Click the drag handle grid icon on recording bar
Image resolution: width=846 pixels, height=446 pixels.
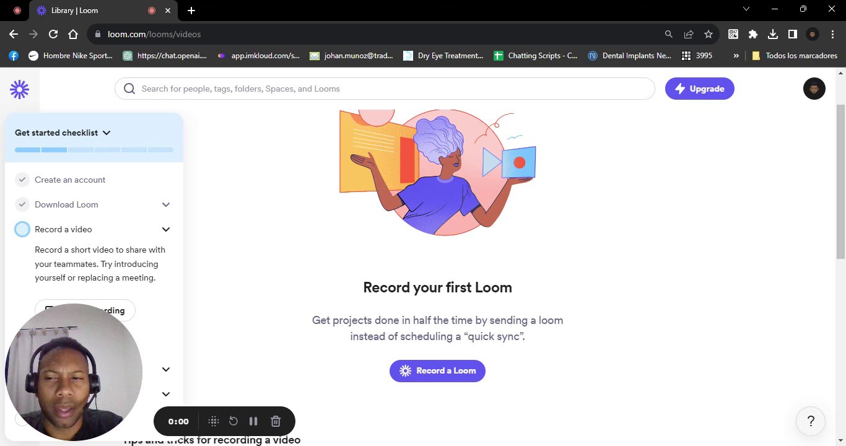pyautogui.click(x=214, y=421)
